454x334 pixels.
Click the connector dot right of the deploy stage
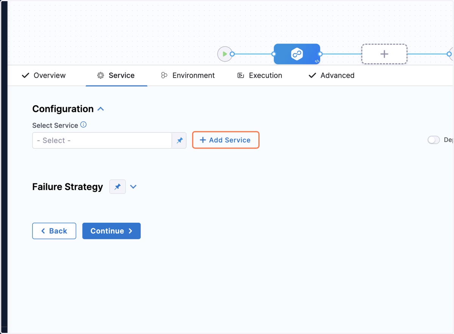pos(320,54)
